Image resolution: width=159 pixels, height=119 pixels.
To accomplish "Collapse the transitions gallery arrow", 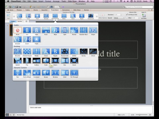I will [55, 20].
